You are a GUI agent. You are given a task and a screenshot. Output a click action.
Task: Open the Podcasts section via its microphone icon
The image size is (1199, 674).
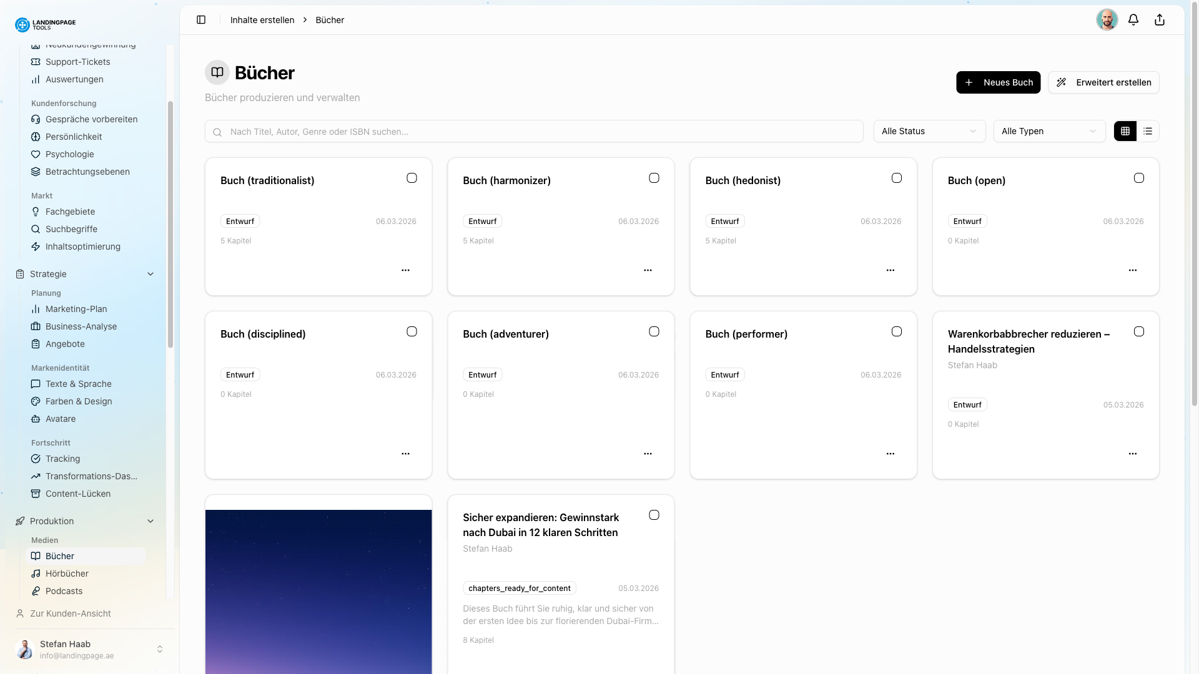(x=36, y=591)
